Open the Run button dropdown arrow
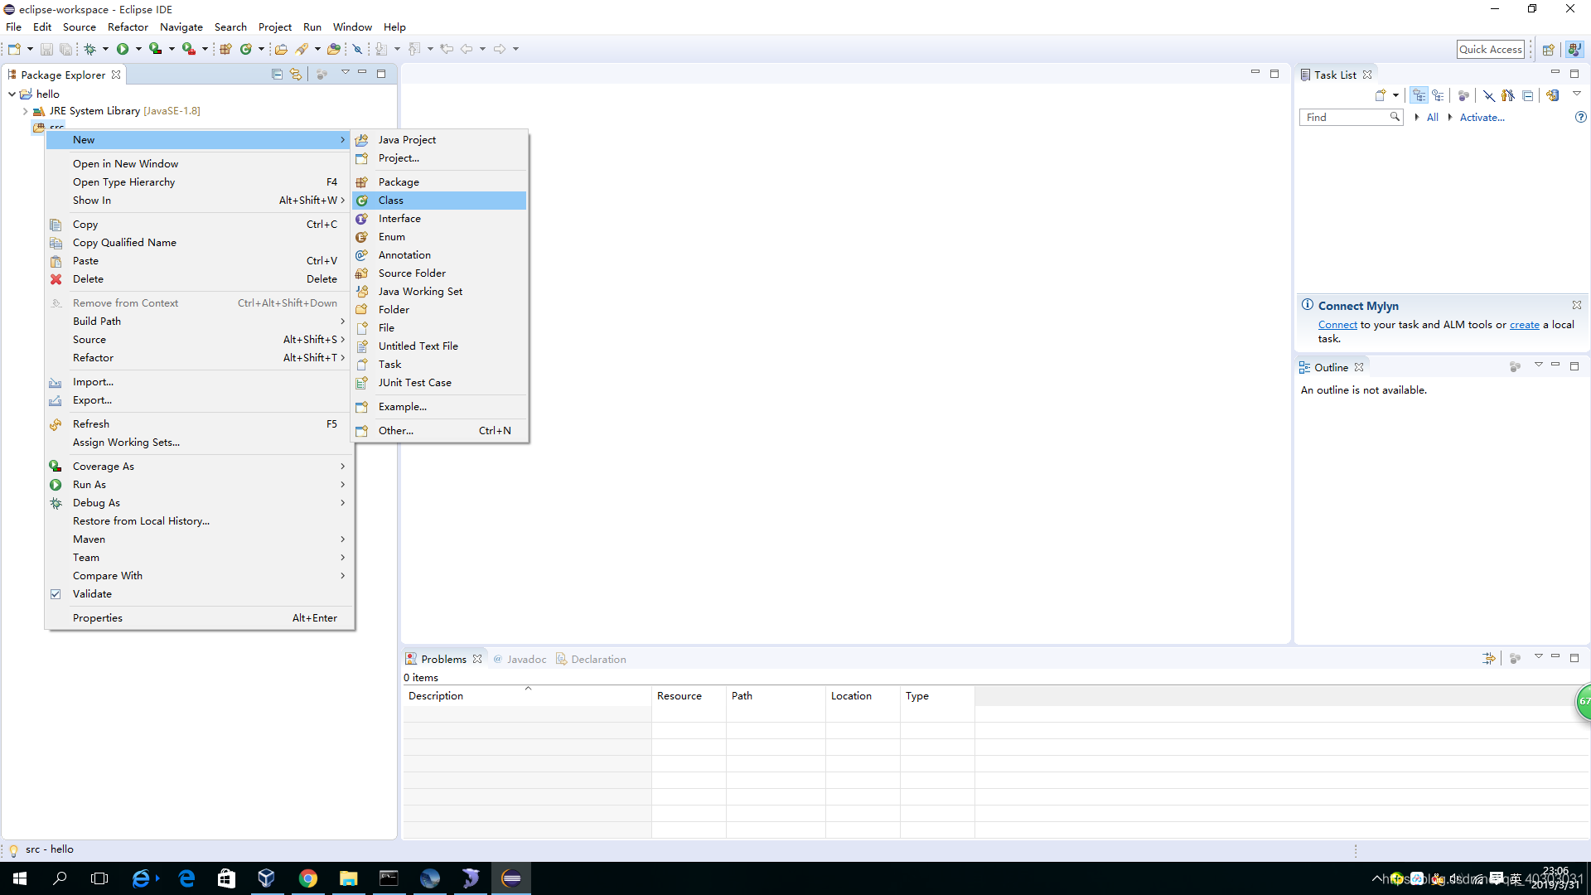The image size is (1591, 895). [138, 49]
